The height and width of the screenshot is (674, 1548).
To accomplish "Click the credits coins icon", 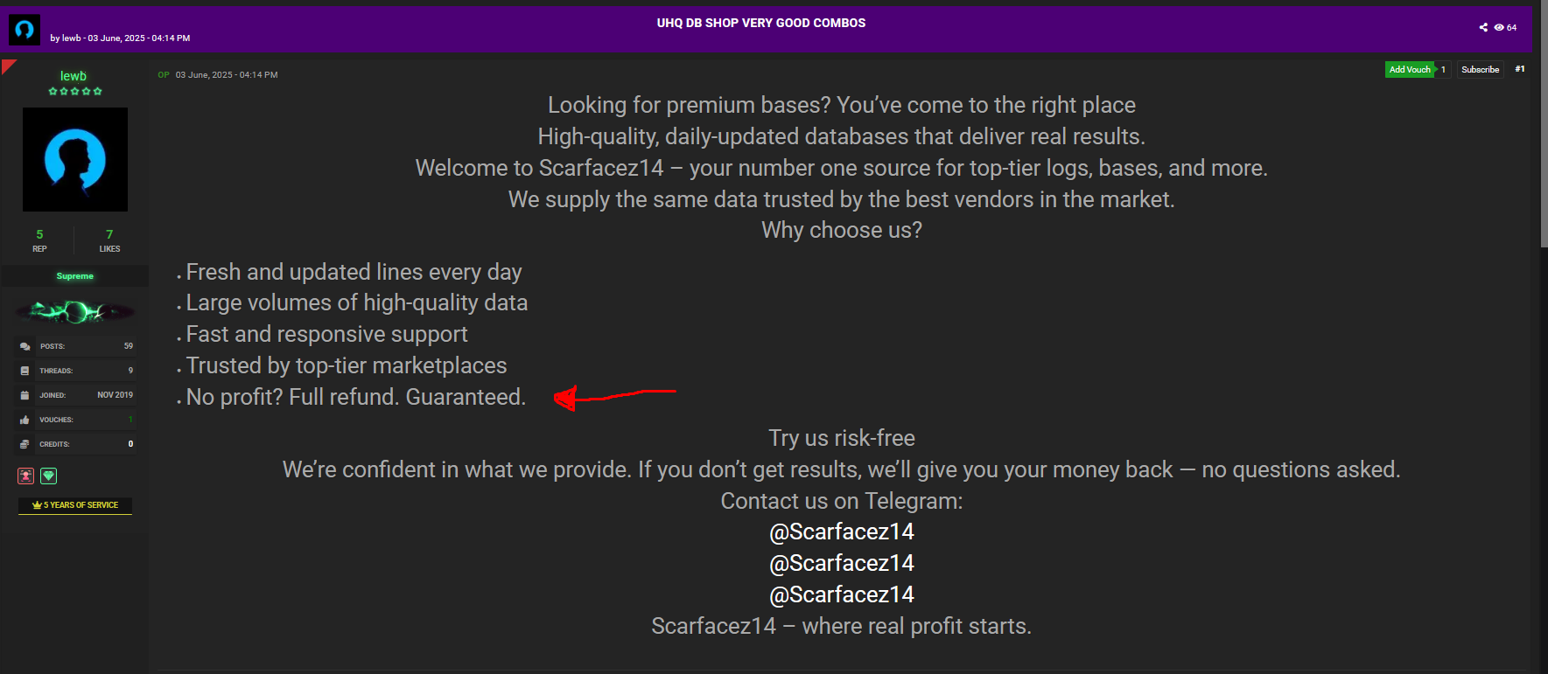I will coord(25,444).
